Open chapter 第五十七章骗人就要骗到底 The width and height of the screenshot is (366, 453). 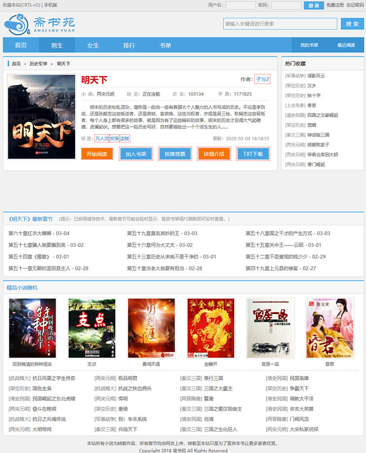coord(37,245)
